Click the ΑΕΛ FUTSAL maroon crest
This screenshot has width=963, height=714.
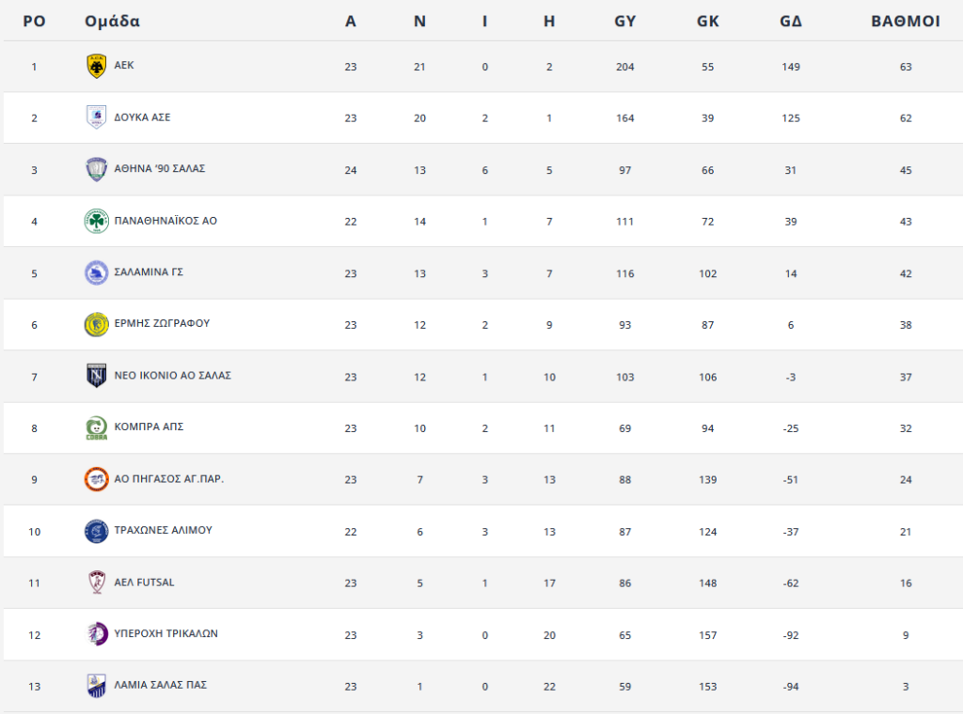coord(97,582)
